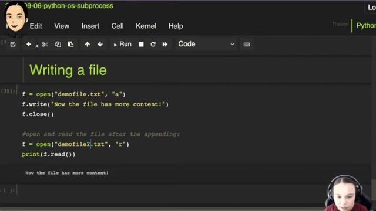376x211 pixels.
Task: Insert a cell below with the plus icon
Action: (29, 45)
